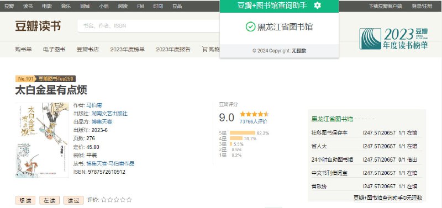Click the 无理数 copyright link in popup
The image size is (442, 208).
point(299,51)
